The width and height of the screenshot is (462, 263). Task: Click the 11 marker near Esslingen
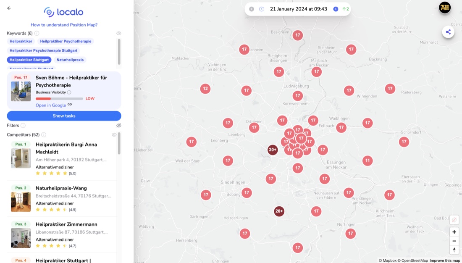tap(367, 160)
